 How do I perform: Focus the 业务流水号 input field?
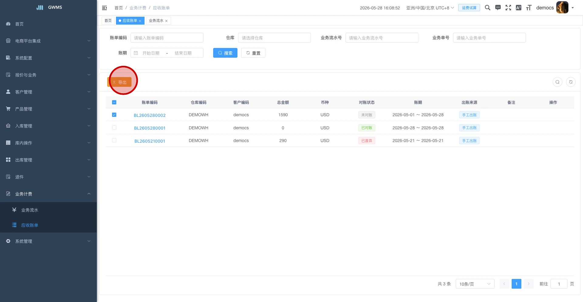pyautogui.click(x=382, y=38)
